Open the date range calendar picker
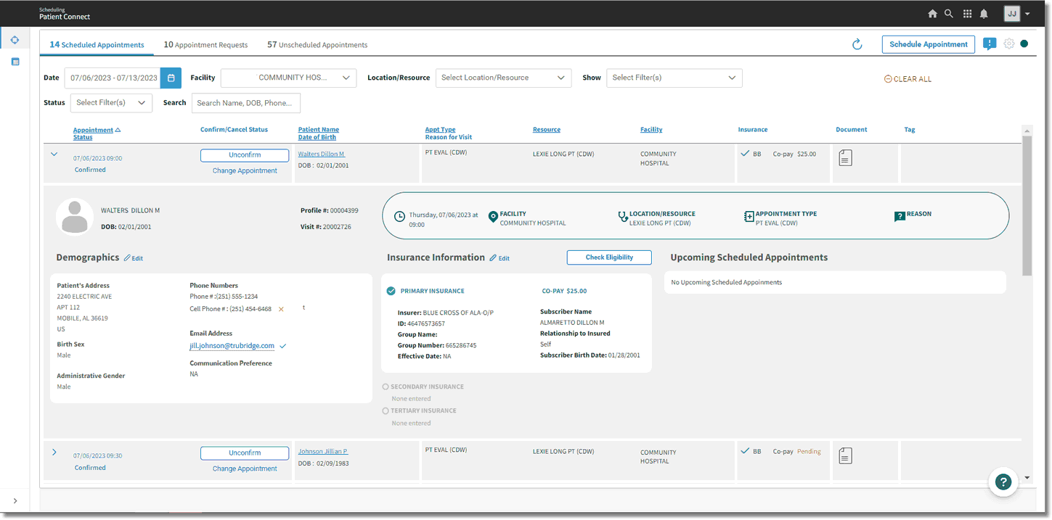 (x=171, y=78)
